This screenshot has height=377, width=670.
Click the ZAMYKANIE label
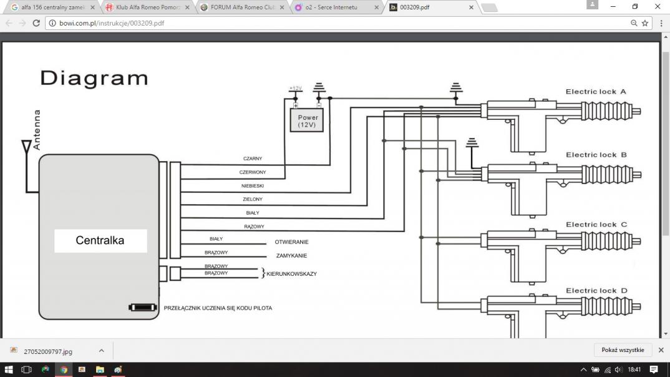point(291,256)
